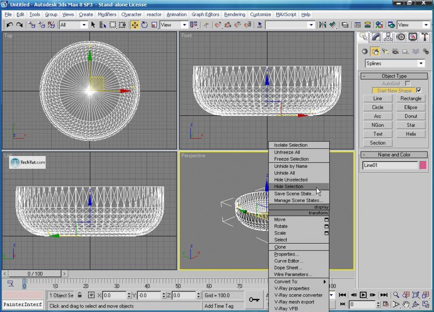Click the Line shape button
Image resolution: width=434 pixels, height=312 pixels.
coord(377,99)
